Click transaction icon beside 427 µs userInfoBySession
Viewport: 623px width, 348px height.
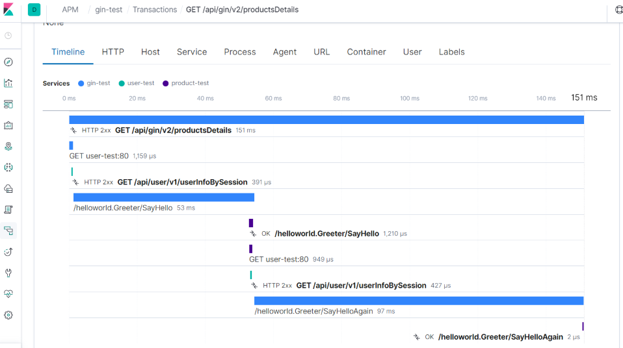[x=254, y=285]
